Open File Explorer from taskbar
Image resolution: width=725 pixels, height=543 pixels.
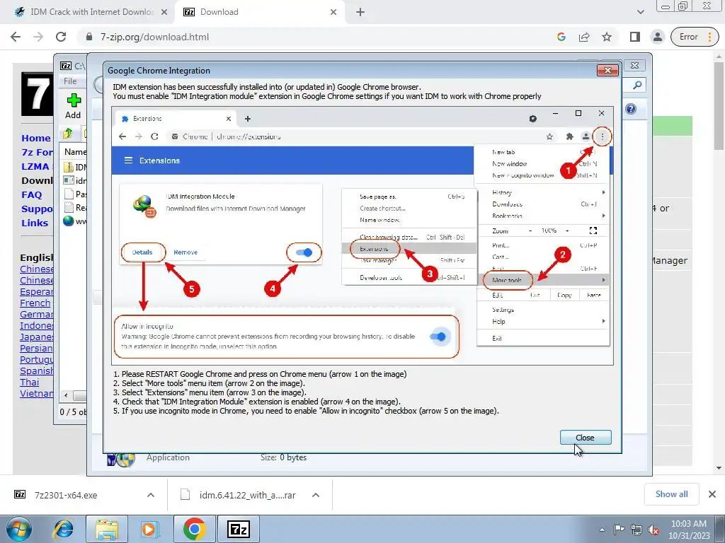coord(107,529)
